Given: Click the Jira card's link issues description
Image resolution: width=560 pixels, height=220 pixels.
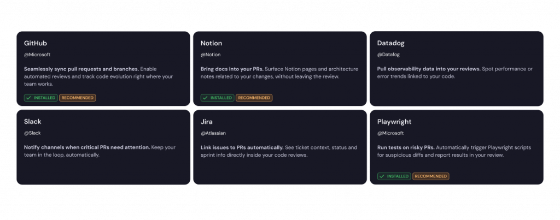Looking at the screenshot, I should [x=278, y=151].
